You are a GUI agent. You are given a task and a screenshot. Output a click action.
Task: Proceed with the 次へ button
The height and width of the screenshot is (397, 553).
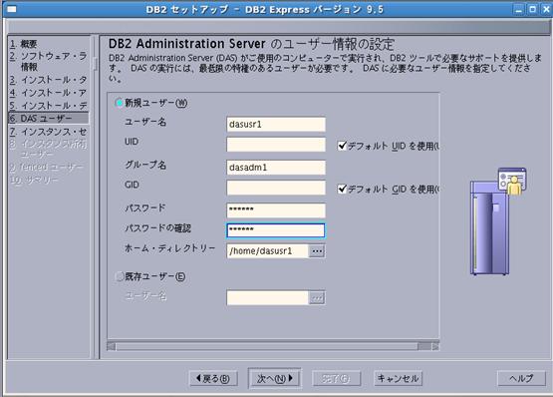click(x=275, y=379)
